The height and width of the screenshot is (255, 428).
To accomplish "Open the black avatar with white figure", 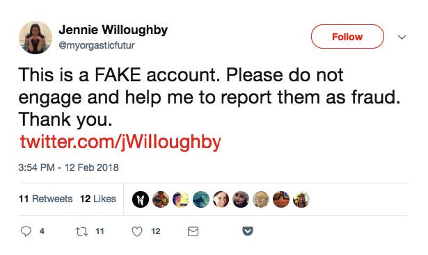I will point(141,199).
